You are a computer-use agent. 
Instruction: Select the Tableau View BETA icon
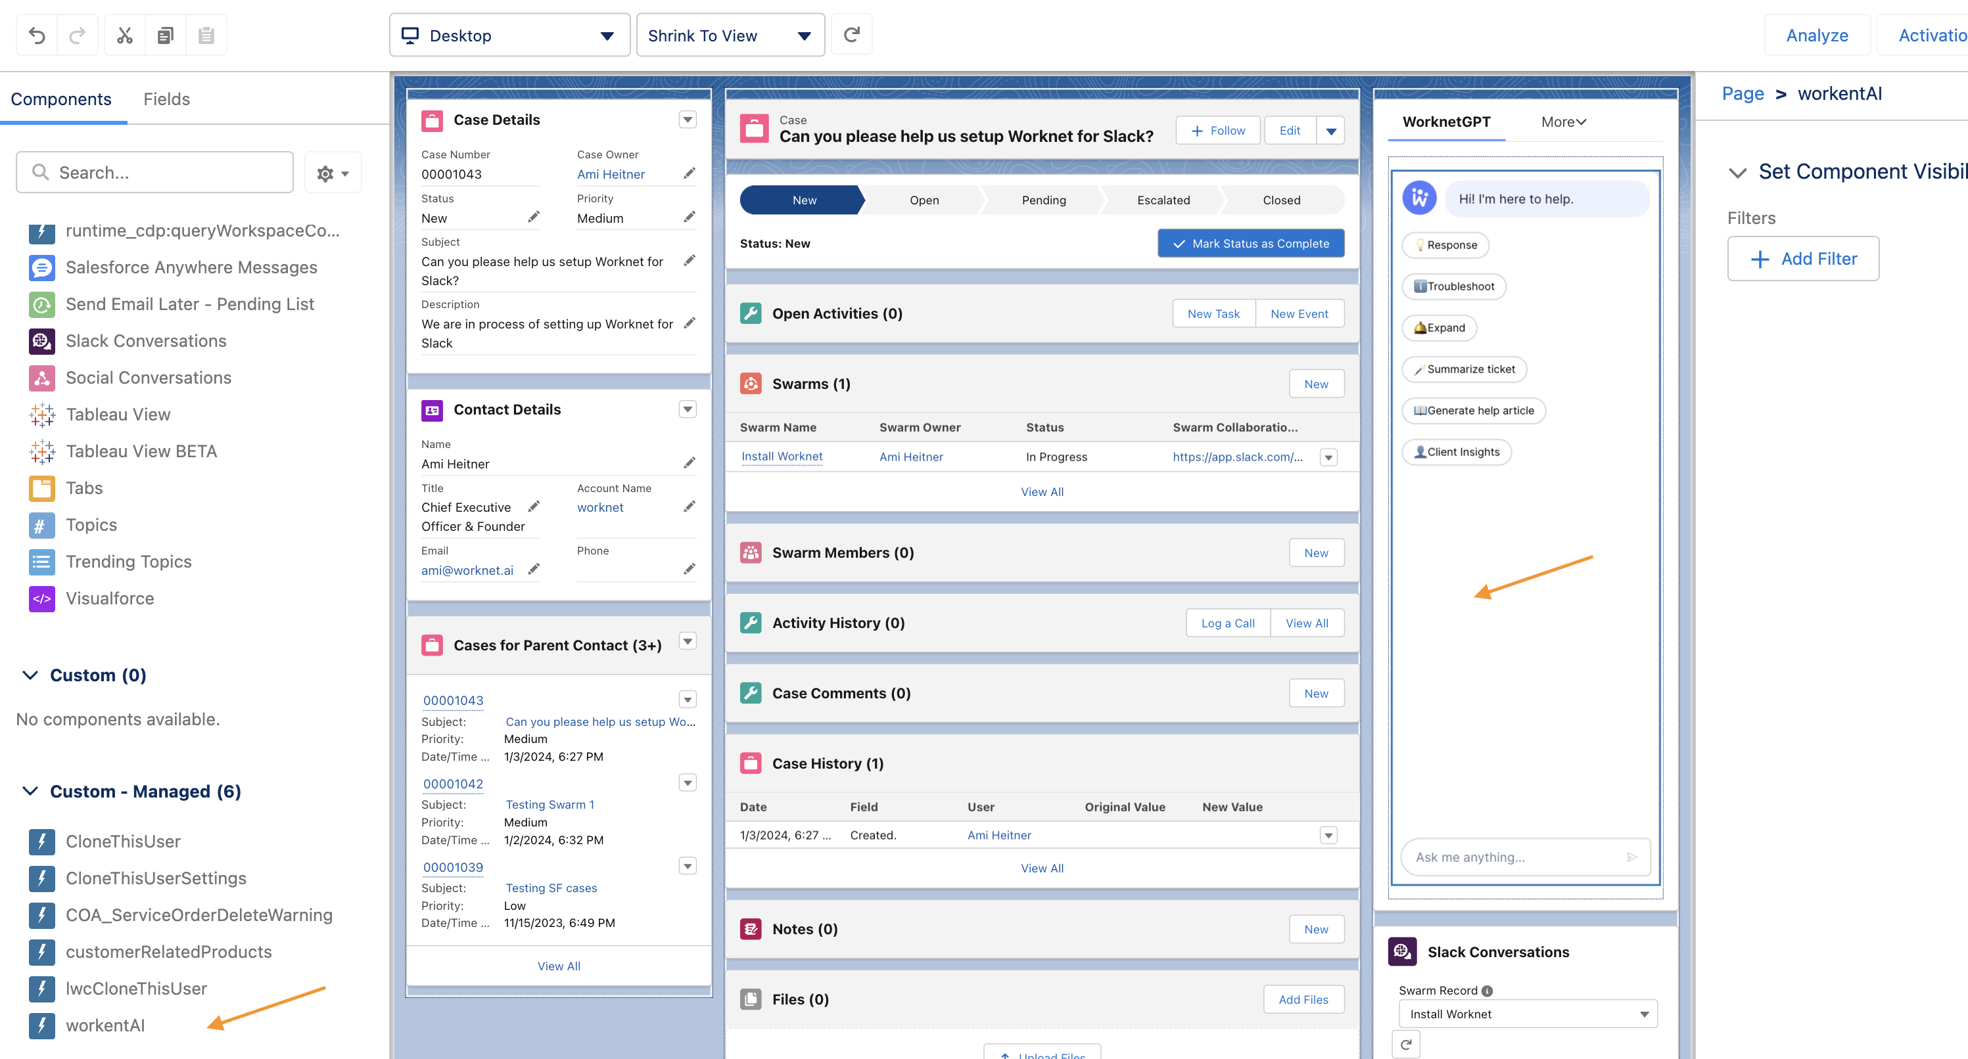point(41,451)
